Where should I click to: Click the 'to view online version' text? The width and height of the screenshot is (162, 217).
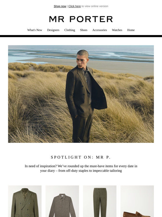[95, 6]
